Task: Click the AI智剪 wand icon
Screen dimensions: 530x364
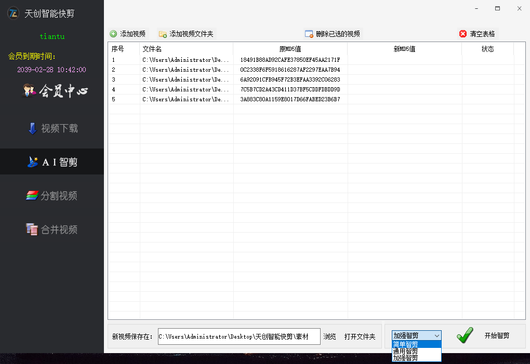Action: pos(33,162)
